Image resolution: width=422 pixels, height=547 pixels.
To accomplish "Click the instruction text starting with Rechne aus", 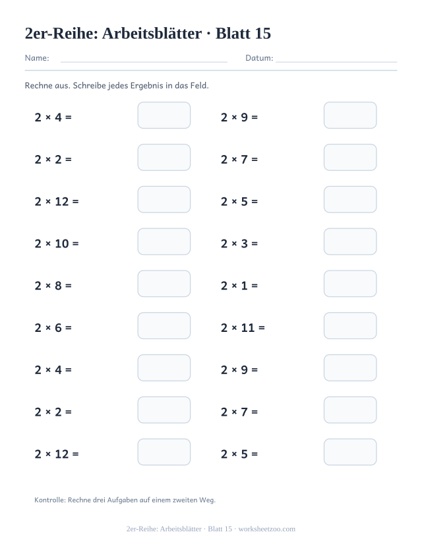I will coord(117,86).
